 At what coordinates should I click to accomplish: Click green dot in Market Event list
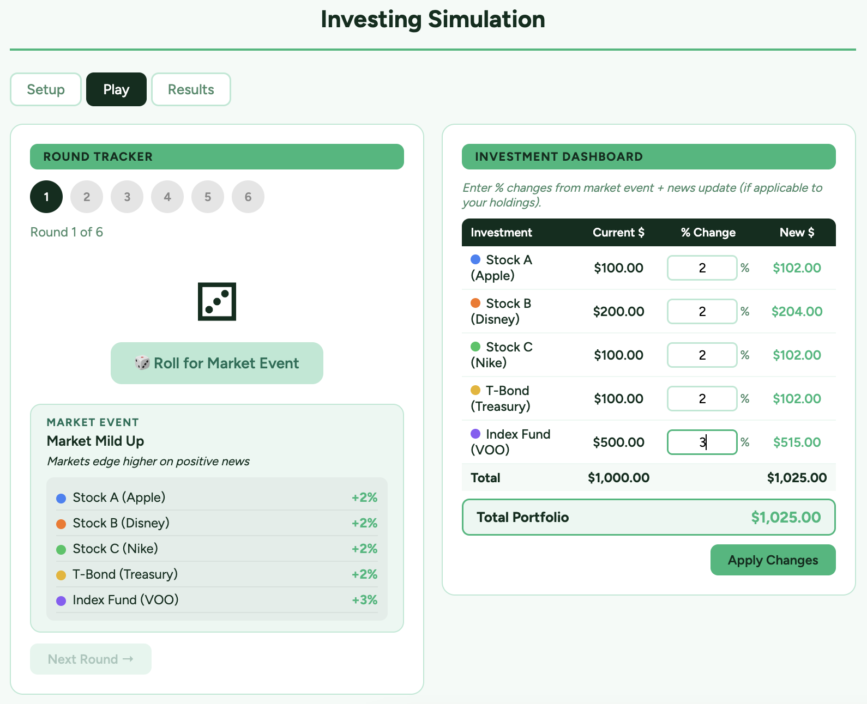pos(61,549)
